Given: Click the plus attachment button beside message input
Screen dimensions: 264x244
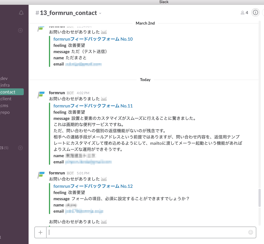Looking at the screenshot, I should pos(40,232).
